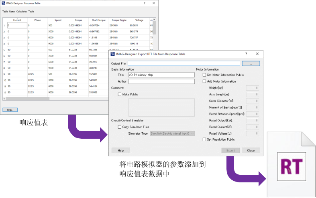Click the table's horizontal scrollbar
Image resolution: width=316 pixels, height=198 pixels.
coord(28,98)
